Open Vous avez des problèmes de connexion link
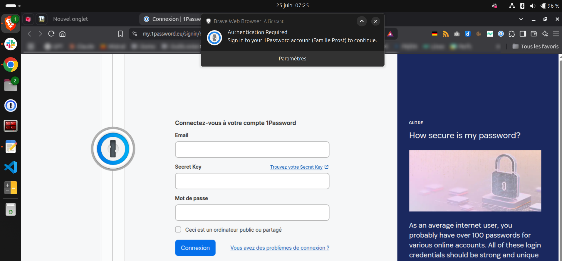This screenshot has height=261, width=562. point(280,248)
